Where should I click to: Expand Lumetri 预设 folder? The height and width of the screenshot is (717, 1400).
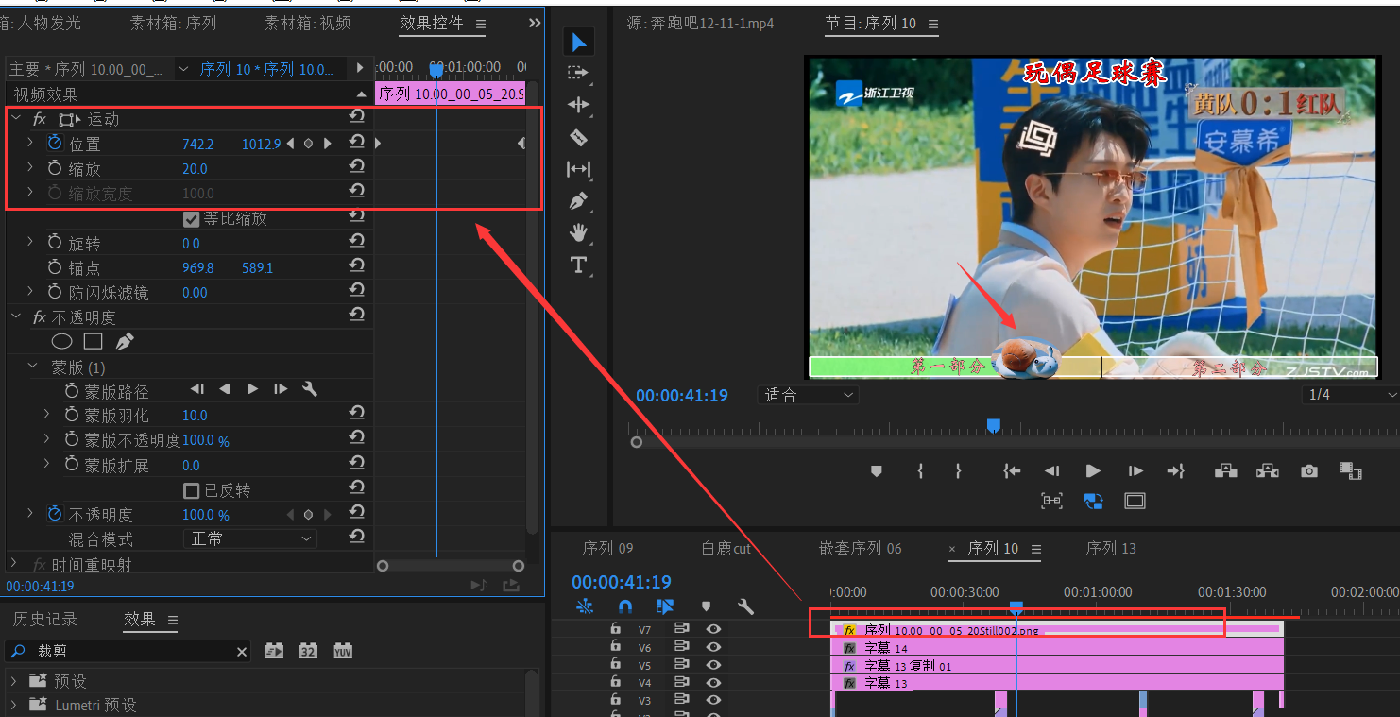[13, 705]
